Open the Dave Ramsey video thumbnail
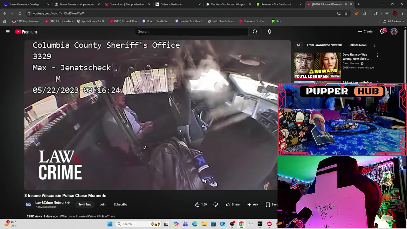Viewport: 407px width, 229px height. coord(317,66)
